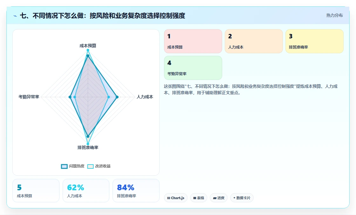This screenshot has height=215, width=356.
Task: Select card 4 考勤异常率
Action: click(x=193, y=68)
